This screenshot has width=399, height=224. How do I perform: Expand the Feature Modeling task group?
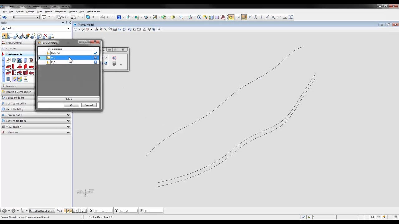36,121
